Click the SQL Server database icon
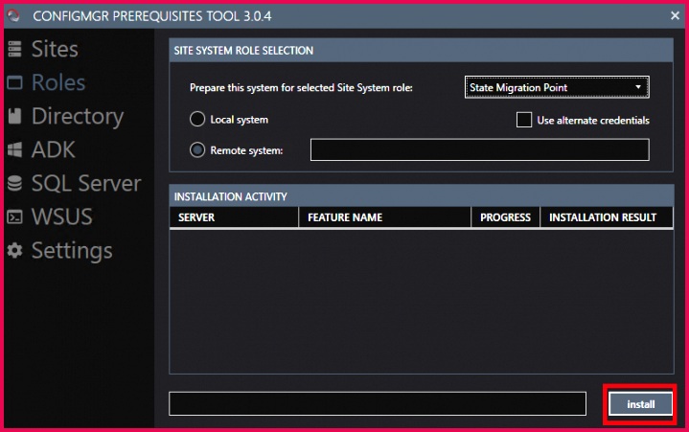 pos(14,183)
